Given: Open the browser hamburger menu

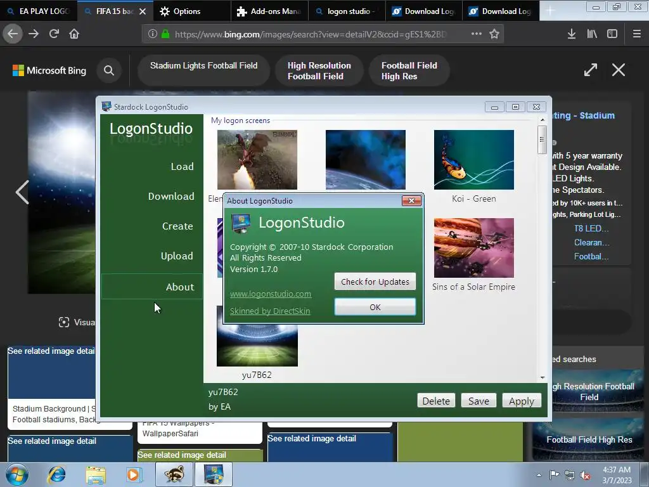Looking at the screenshot, I should [x=637, y=34].
